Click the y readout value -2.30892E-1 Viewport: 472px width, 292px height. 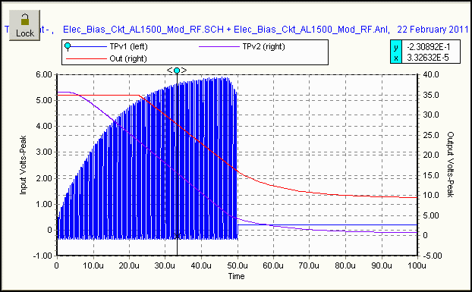click(428, 47)
